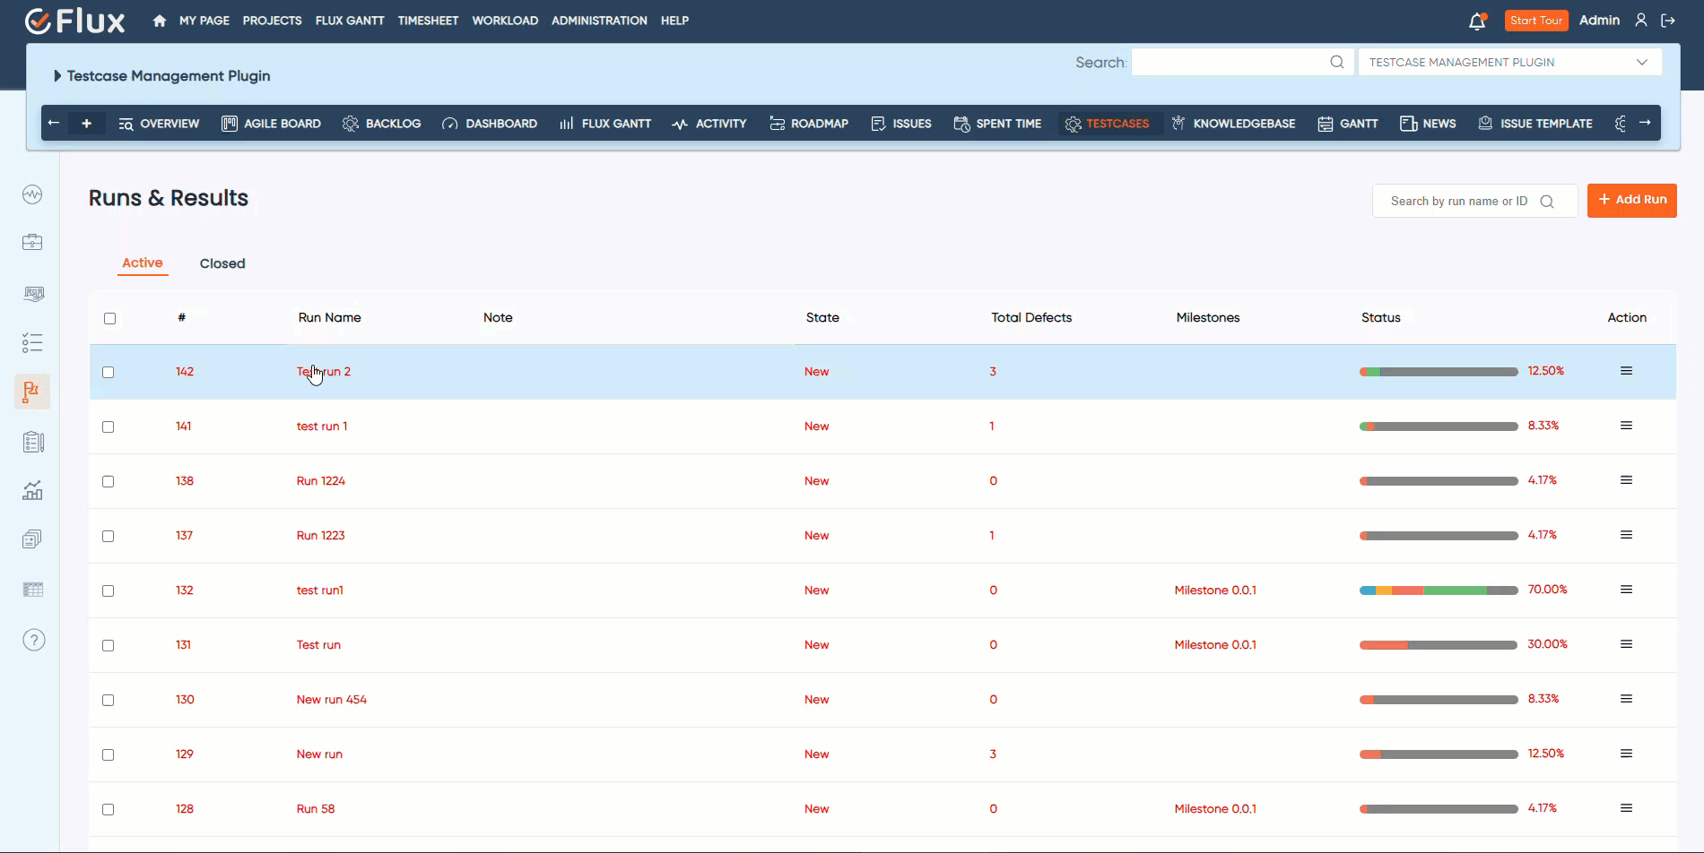Click the Add Run button

coord(1631,200)
